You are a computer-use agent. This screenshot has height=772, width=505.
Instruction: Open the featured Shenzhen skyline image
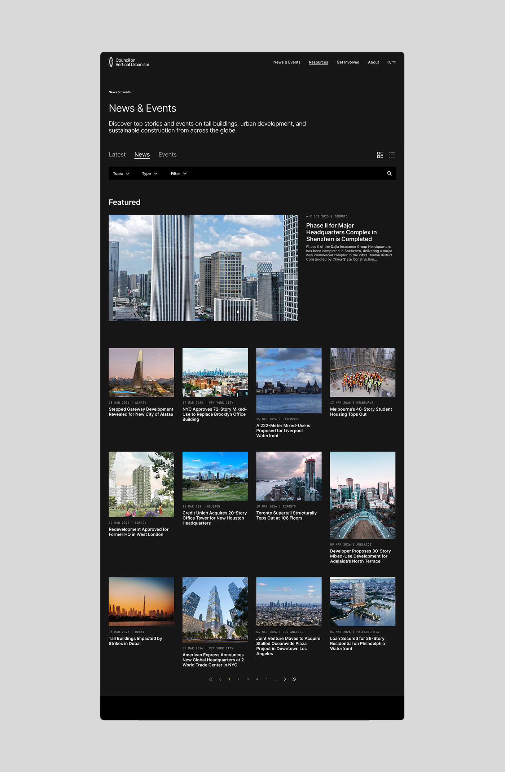(203, 268)
